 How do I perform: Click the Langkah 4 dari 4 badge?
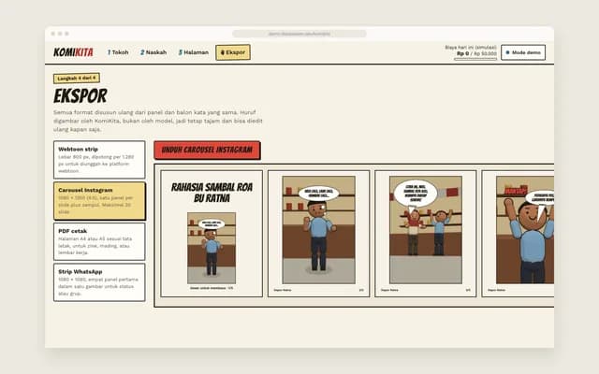[x=77, y=79]
